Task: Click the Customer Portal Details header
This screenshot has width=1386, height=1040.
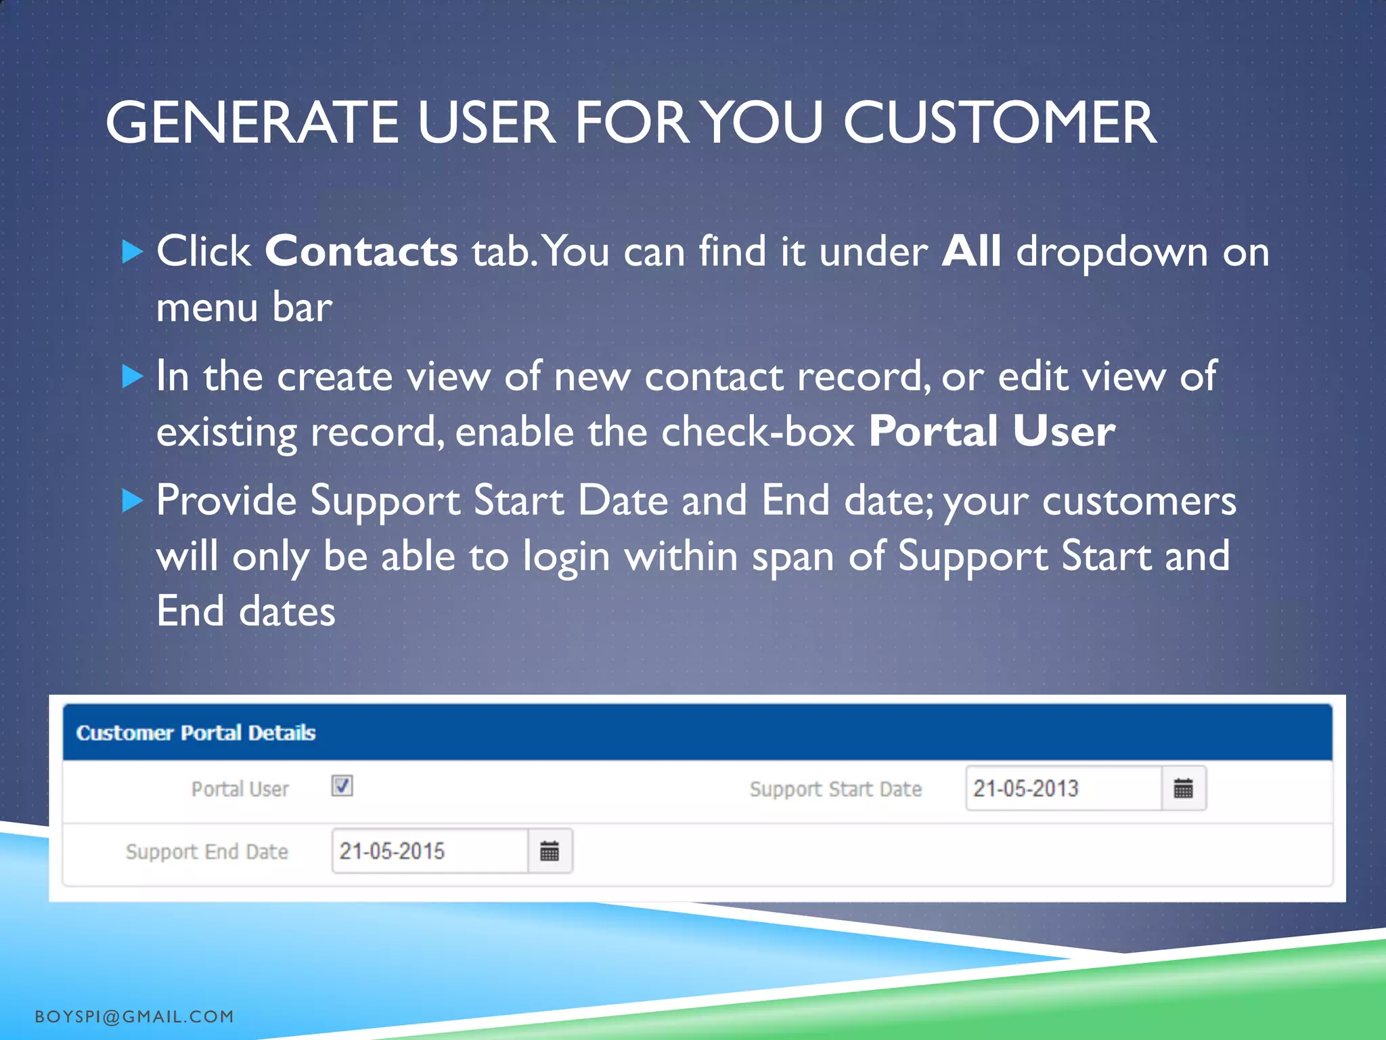Action: (x=697, y=733)
